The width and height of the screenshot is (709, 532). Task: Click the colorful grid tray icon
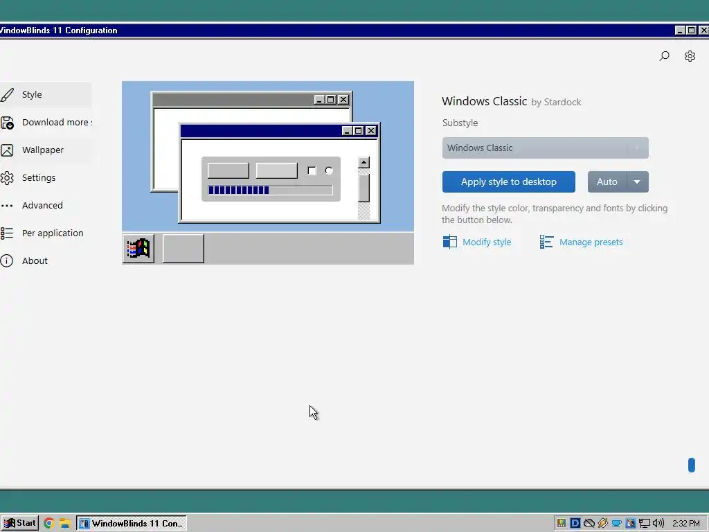(562, 524)
